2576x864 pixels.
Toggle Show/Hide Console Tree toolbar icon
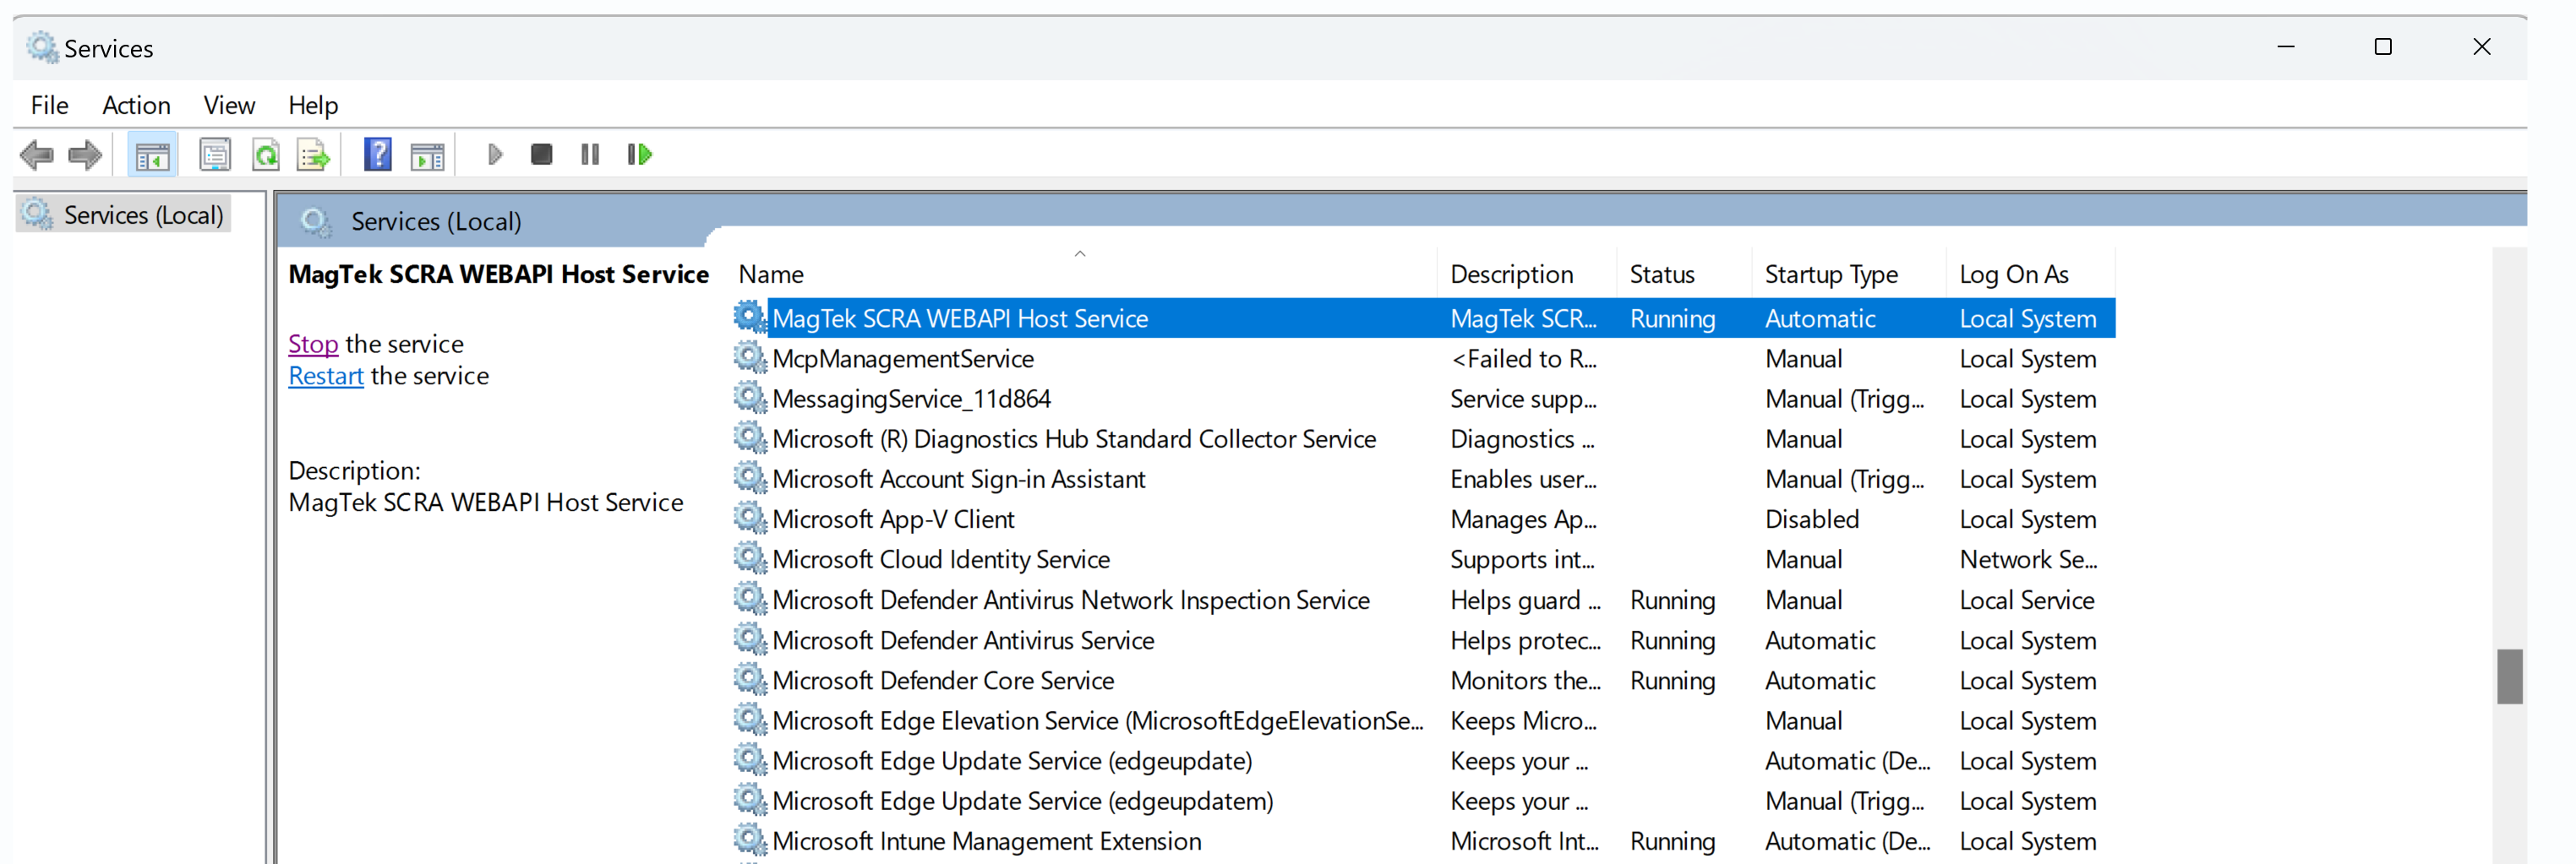pyautogui.click(x=152, y=155)
